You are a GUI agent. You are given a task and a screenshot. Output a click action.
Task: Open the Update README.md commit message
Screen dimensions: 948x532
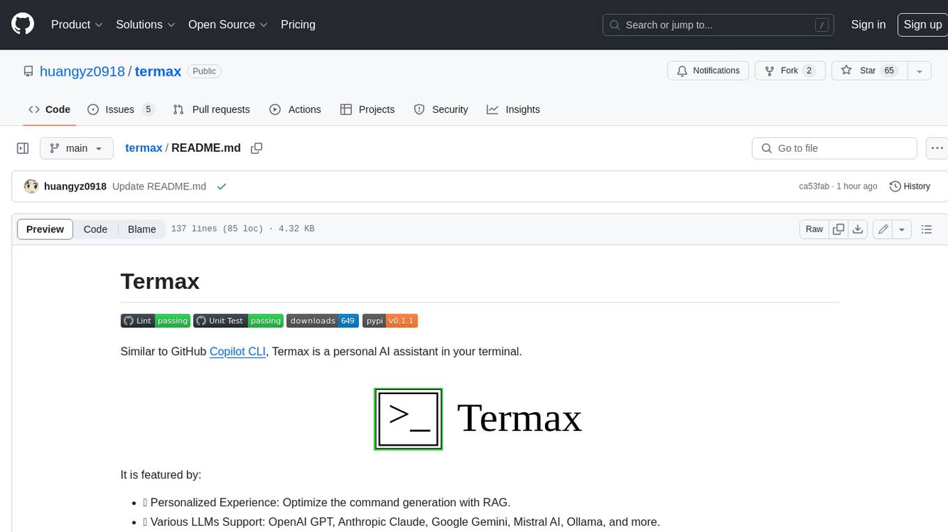click(x=159, y=186)
